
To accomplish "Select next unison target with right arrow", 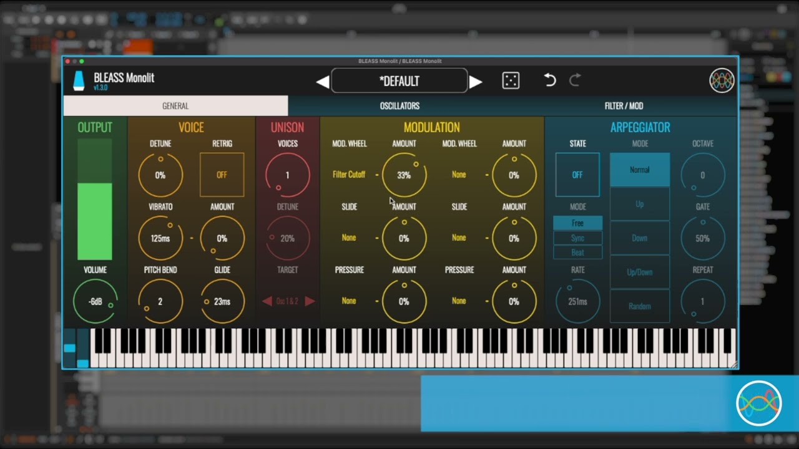I will pos(309,301).
